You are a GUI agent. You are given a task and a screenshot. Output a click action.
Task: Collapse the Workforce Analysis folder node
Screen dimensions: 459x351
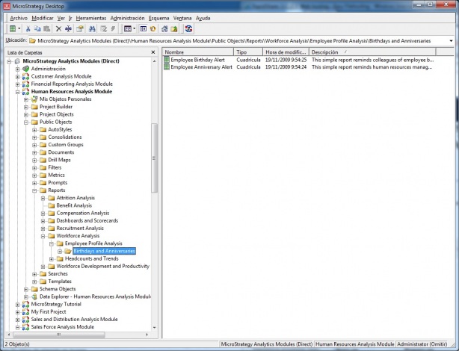point(43,235)
